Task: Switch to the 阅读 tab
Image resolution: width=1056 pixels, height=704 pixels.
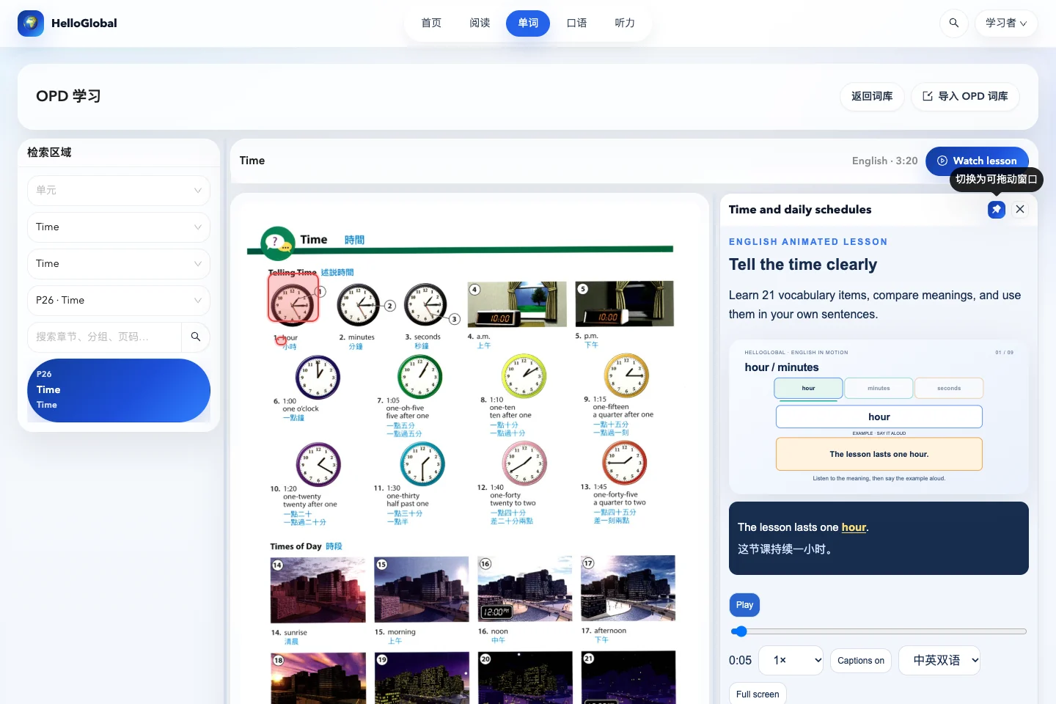Action: tap(480, 23)
